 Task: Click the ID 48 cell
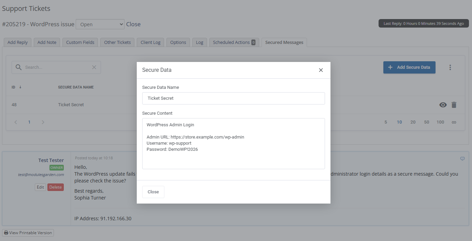point(14,105)
